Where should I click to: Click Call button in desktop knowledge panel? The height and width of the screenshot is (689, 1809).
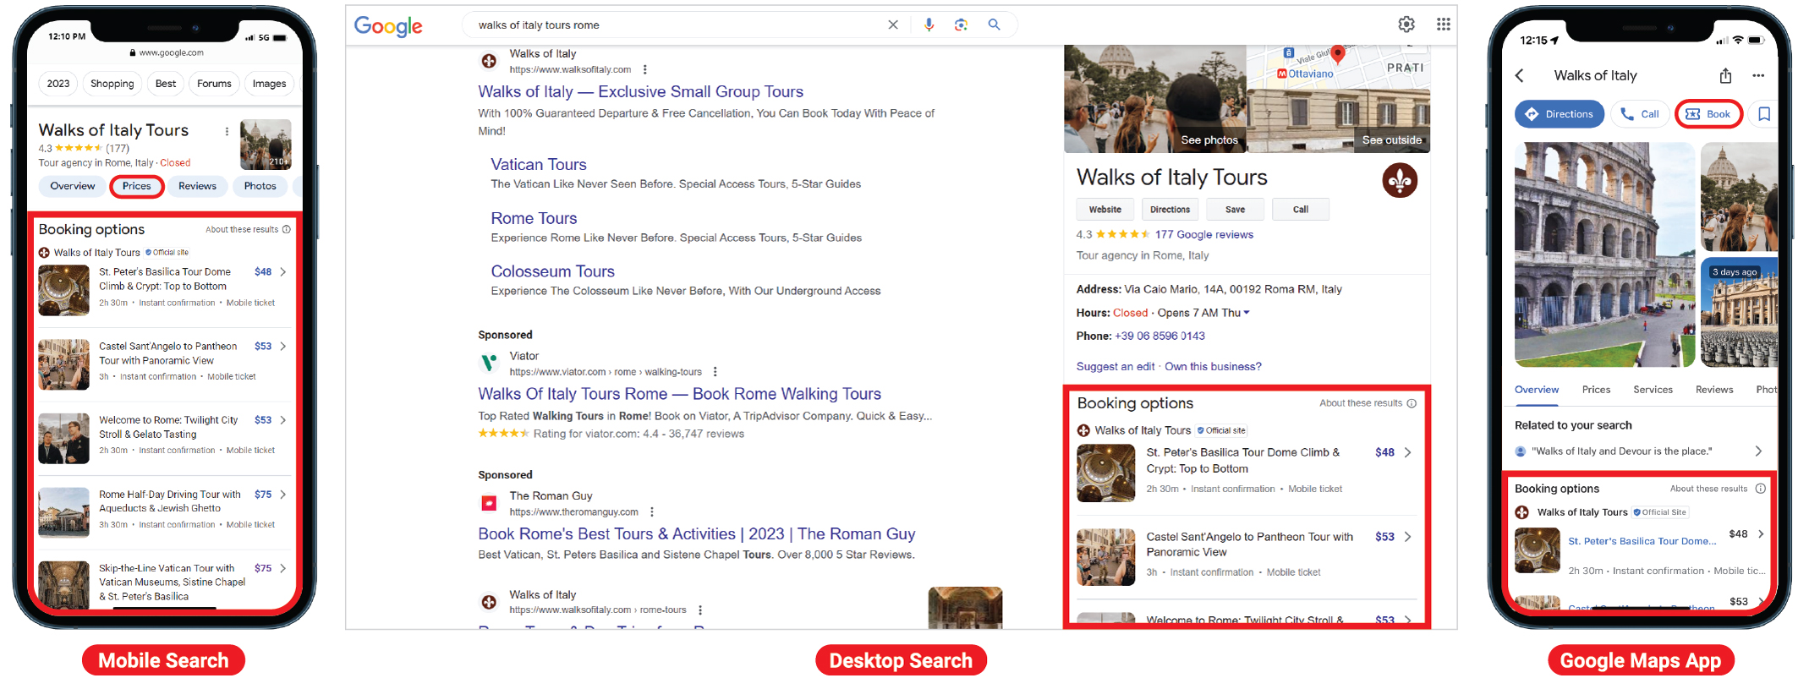1300,210
